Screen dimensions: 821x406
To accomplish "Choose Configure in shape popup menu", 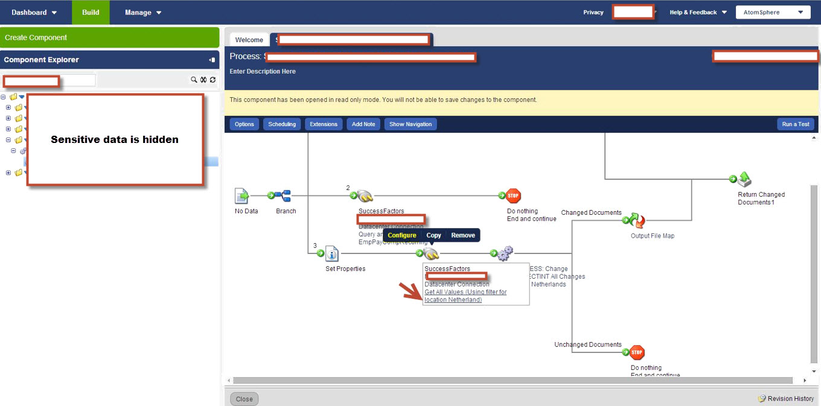I will tap(402, 235).
